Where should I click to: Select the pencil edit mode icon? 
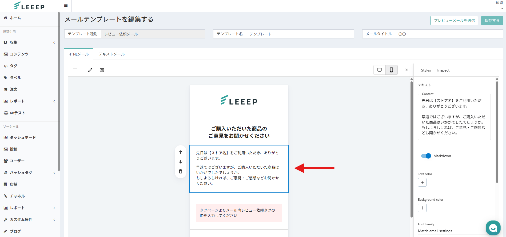90,70
